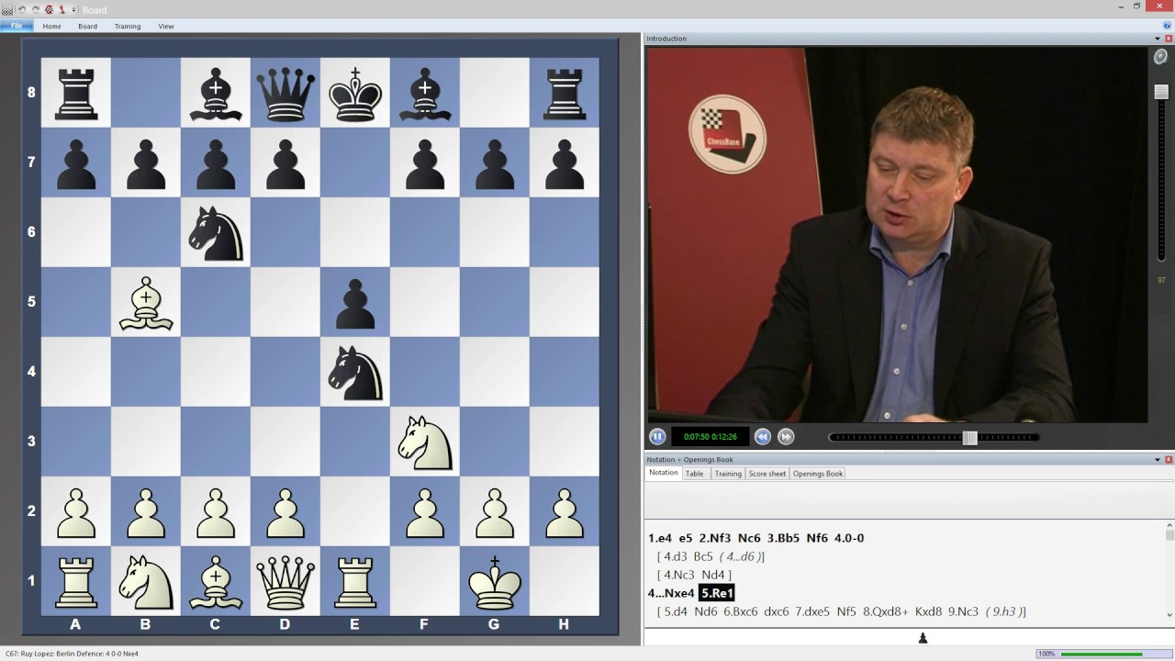Viewport: 1175px width, 661px height.
Task: Fast-forward the video with the forward button
Action: coord(786,437)
